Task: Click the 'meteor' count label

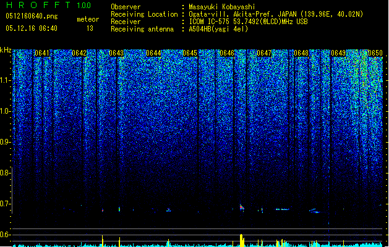Action: coord(88,19)
